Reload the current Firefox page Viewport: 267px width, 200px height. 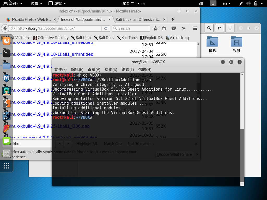click(x=106, y=28)
